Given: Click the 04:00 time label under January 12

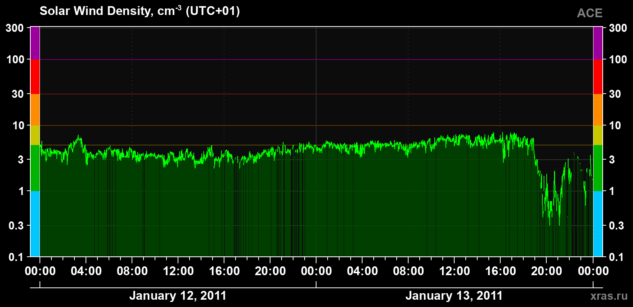Looking at the screenshot, I should [86, 271].
